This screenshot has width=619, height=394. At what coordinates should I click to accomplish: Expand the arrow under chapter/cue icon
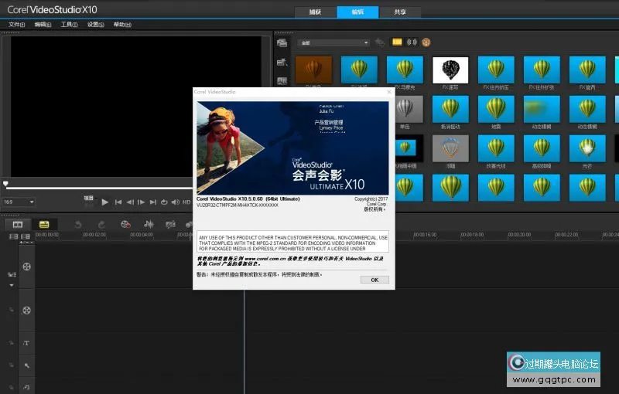pos(12,285)
